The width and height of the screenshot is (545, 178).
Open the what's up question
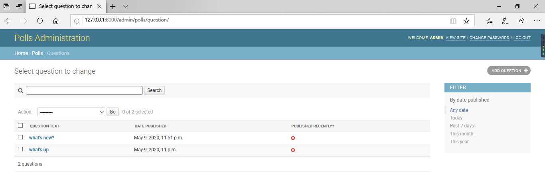(39, 150)
